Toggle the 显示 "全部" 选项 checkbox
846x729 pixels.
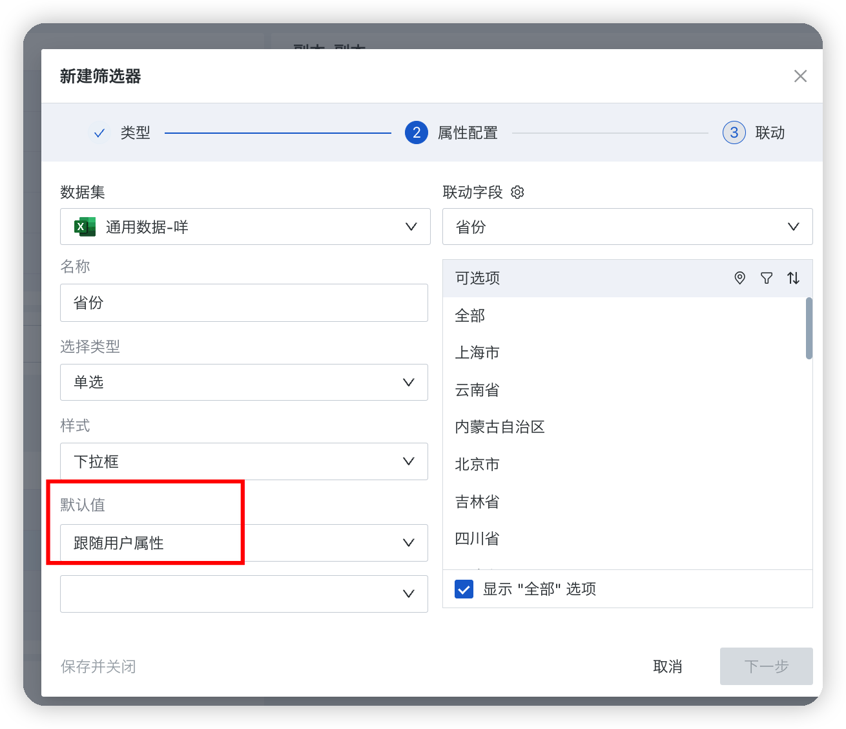pos(464,589)
